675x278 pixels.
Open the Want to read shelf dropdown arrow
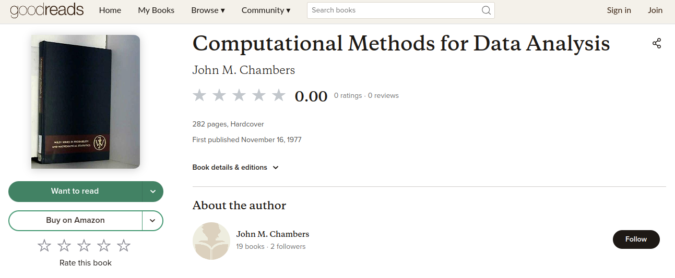tap(153, 192)
